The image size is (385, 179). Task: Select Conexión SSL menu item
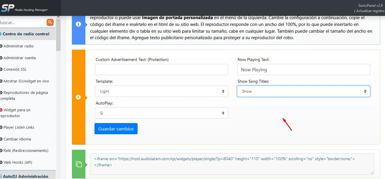pyautogui.click(x=15, y=69)
